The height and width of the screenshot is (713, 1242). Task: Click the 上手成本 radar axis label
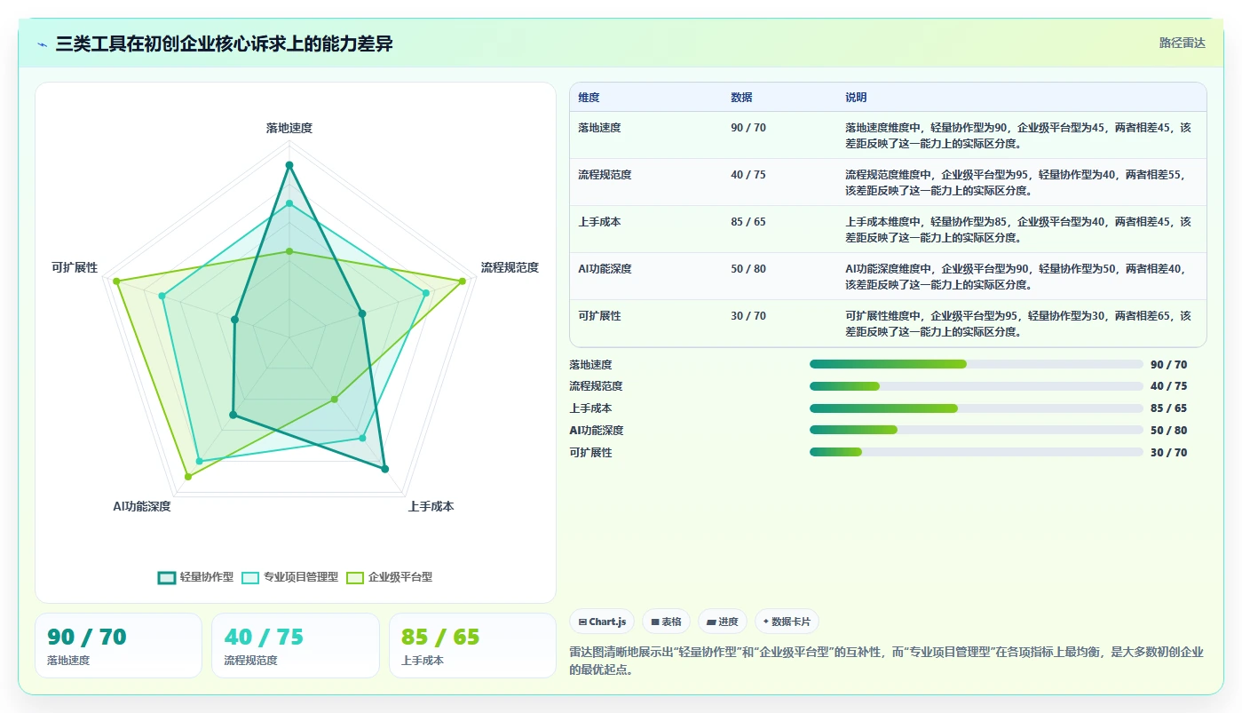click(x=431, y=506)
